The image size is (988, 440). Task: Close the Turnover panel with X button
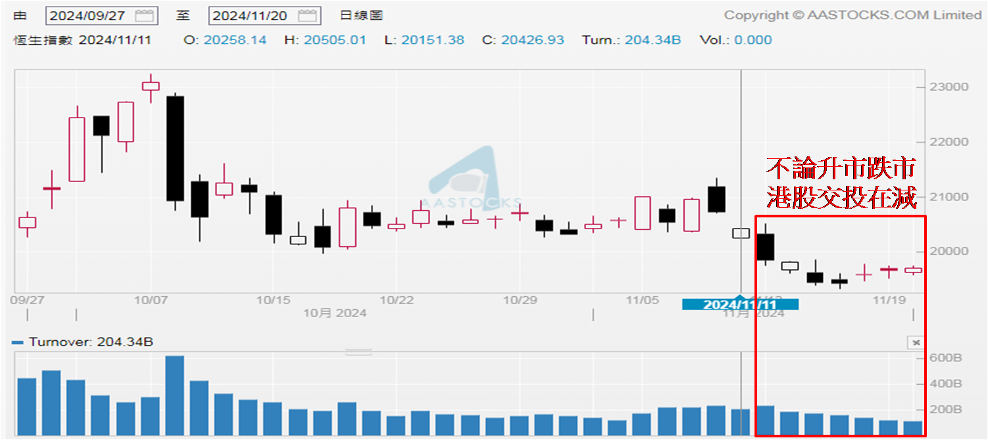tap(915, 342)
